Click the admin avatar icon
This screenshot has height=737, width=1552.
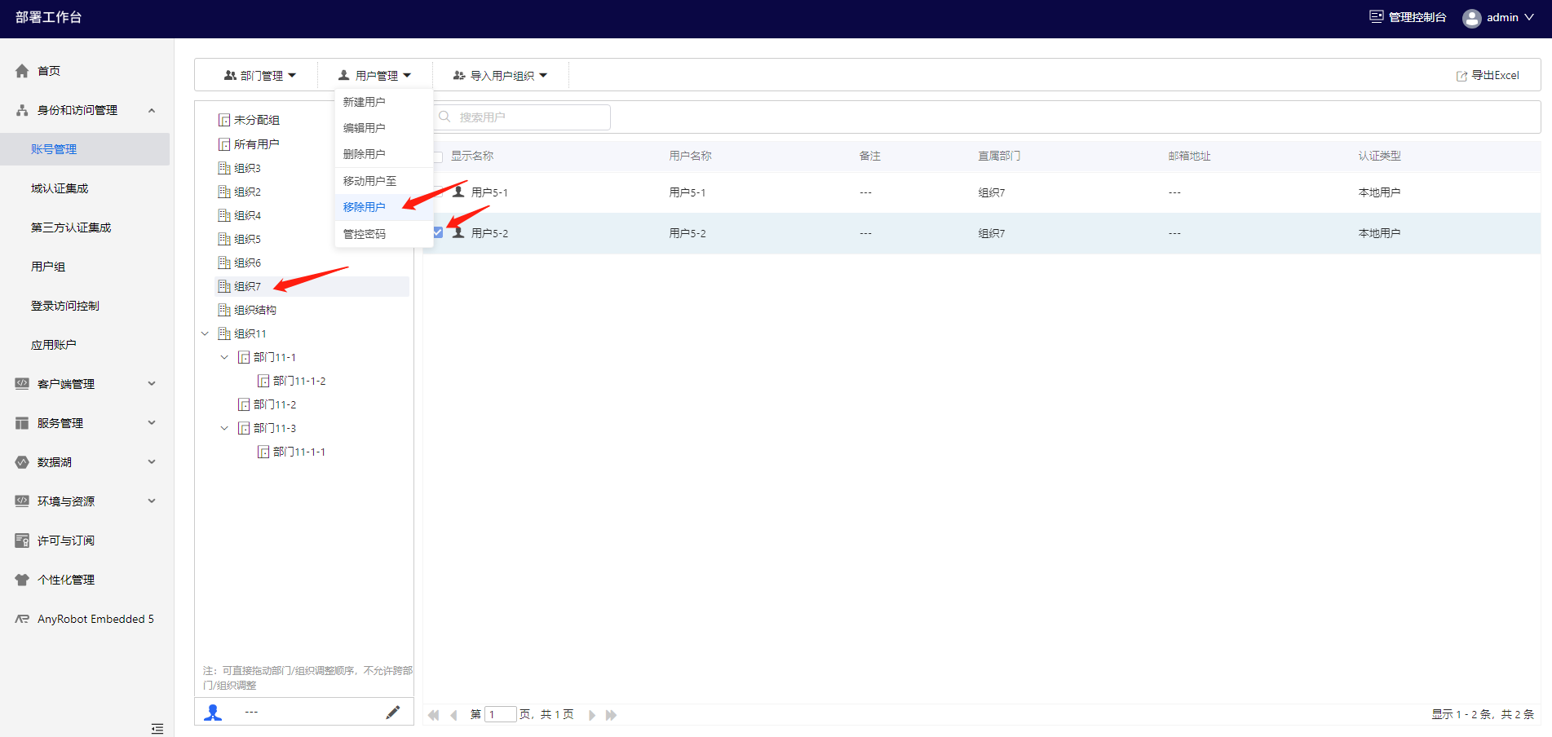point(1472,18)
